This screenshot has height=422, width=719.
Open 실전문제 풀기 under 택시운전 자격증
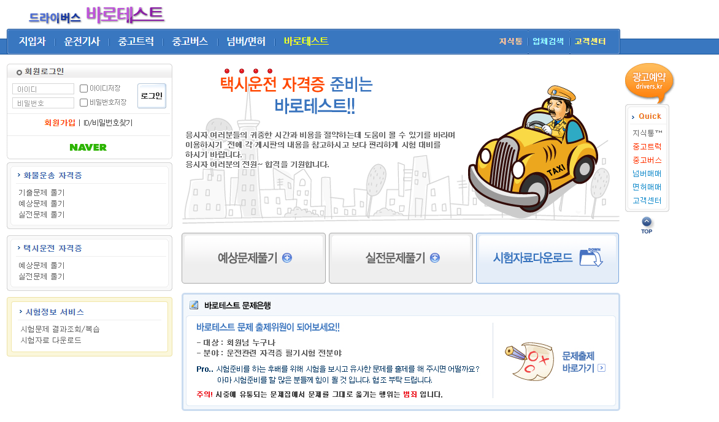pyautogui.click(x=41, y=276)
